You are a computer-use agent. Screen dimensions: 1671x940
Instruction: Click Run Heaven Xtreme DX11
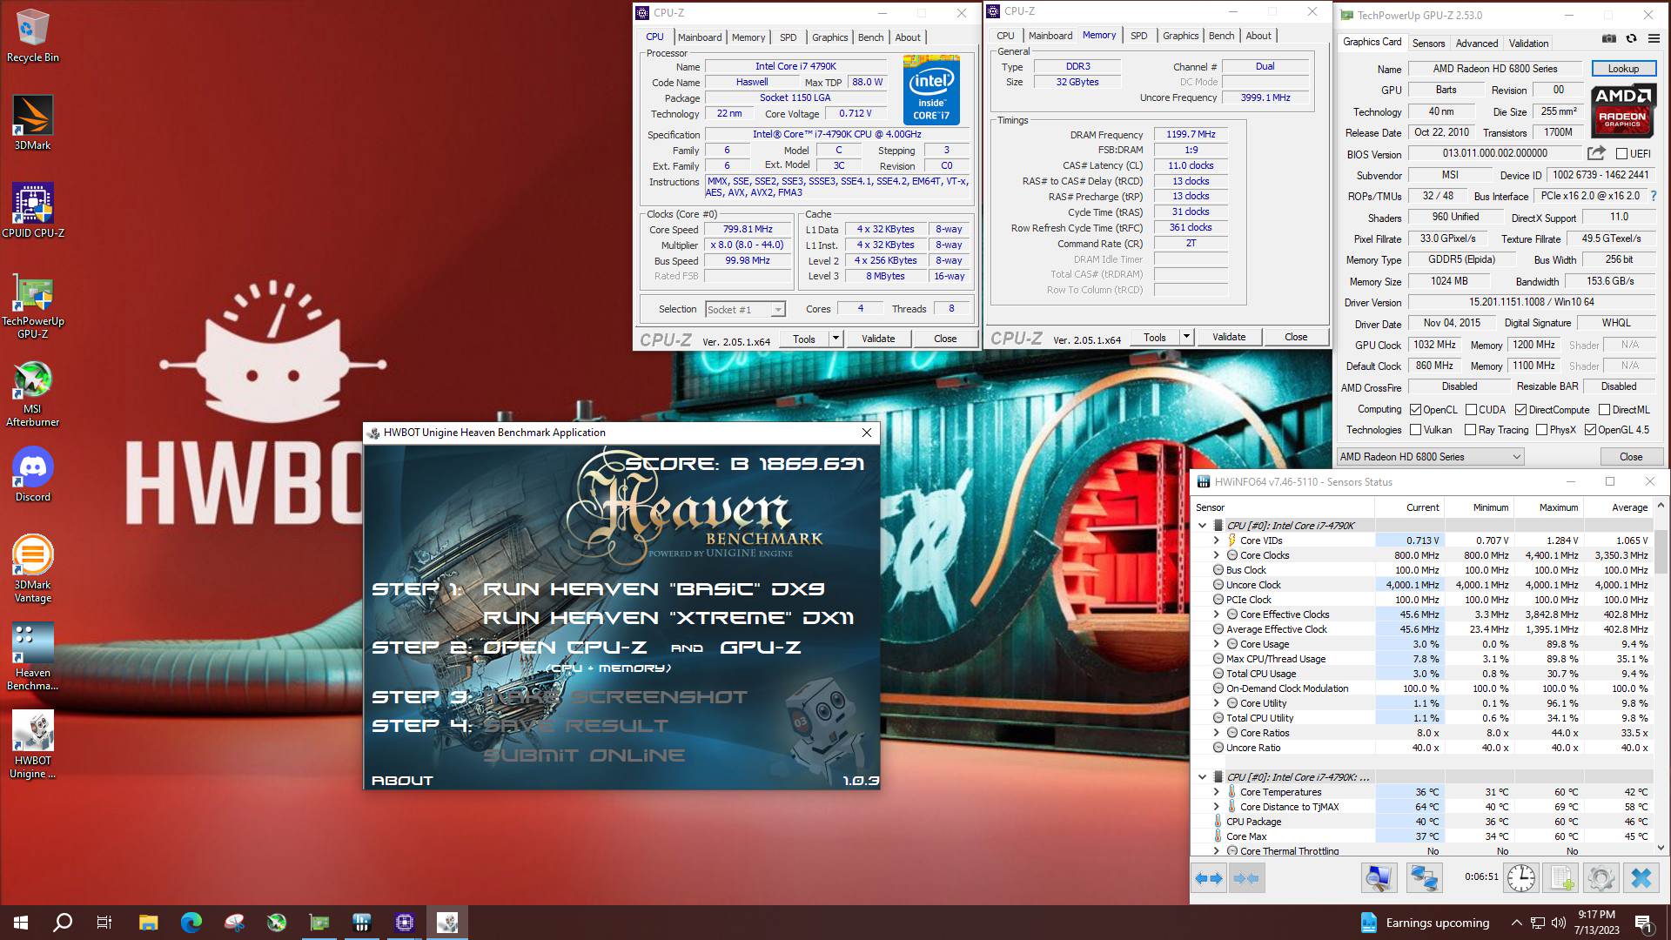coord(668,618)
